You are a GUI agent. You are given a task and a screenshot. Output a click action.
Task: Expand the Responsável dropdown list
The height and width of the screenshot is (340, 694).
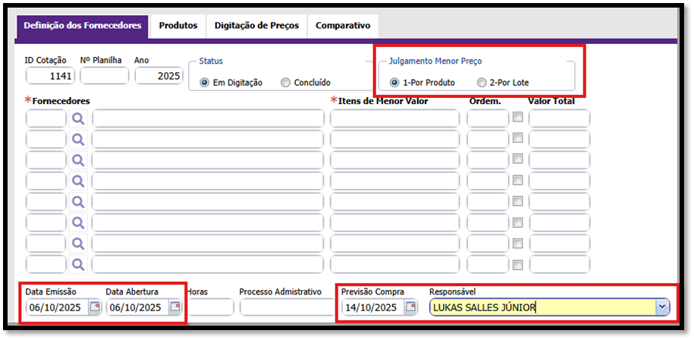coord(662,307)
